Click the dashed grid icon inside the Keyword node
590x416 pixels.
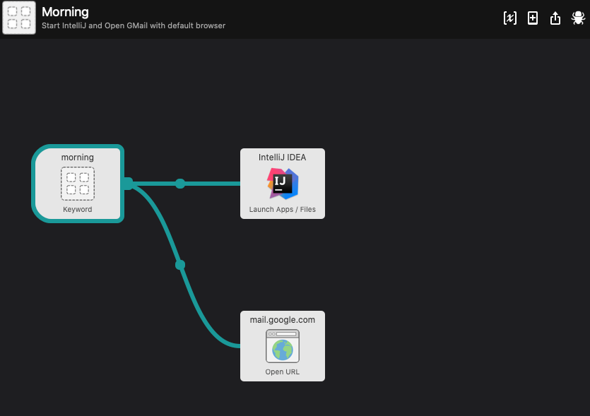pyautogui.click(x=78, y=184)
